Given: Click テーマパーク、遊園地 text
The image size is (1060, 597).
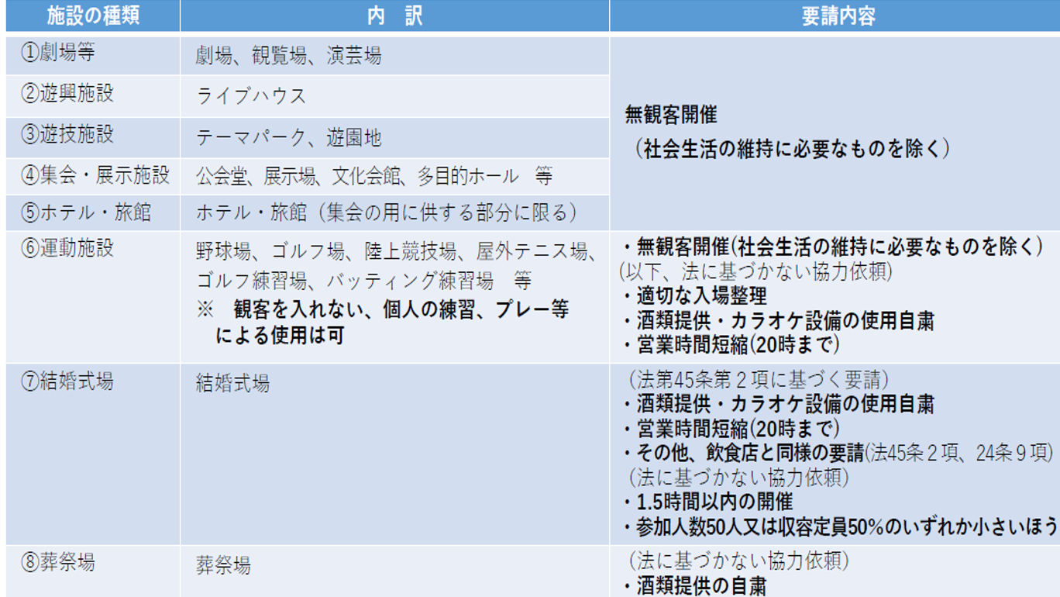Looking at the screenshot, I should 288,138.
